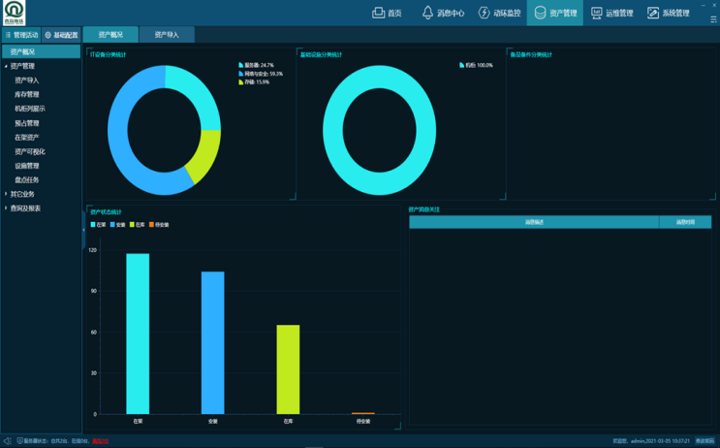Click the red offline-count link in status bar
The image size is (720, 448).
click(101, 441)
